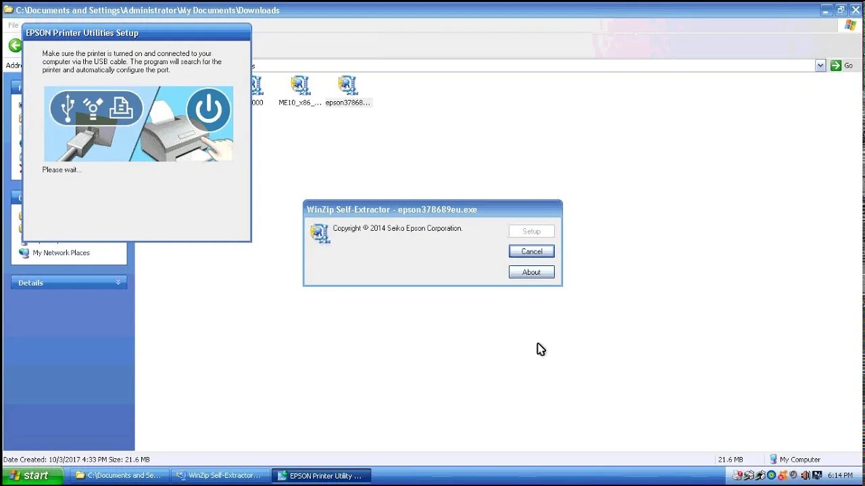Minimize the Explorer Downloads window
865x486 pixels.
pyautogui.click(x=828, y=9)
